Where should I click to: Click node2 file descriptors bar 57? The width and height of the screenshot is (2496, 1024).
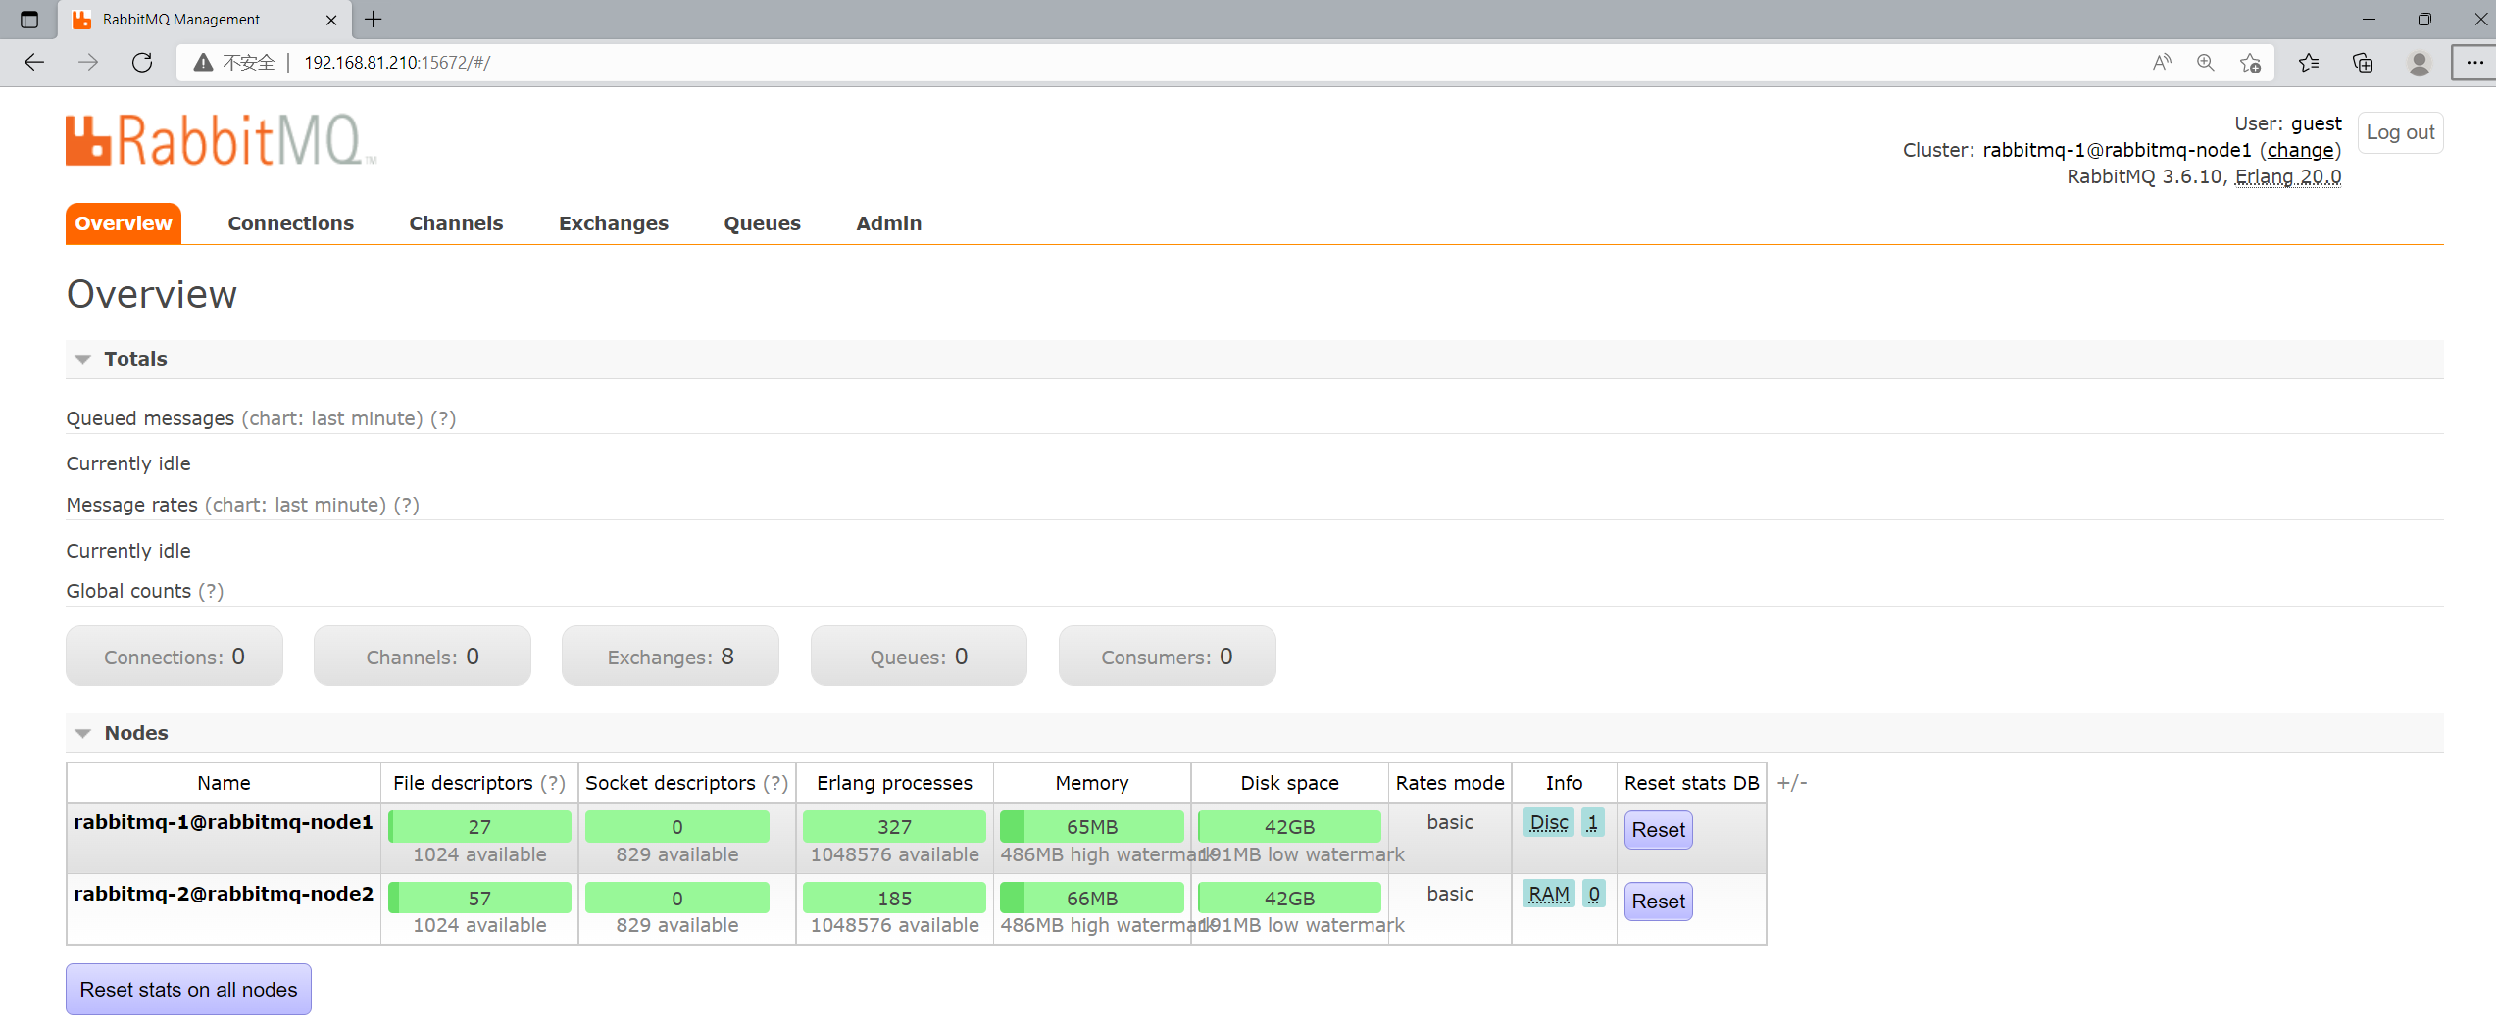479,898
